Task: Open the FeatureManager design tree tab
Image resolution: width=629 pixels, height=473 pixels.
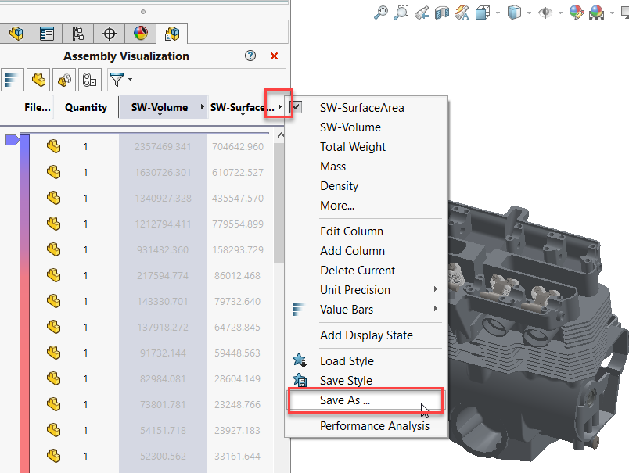Action: (x=16, y=34)
